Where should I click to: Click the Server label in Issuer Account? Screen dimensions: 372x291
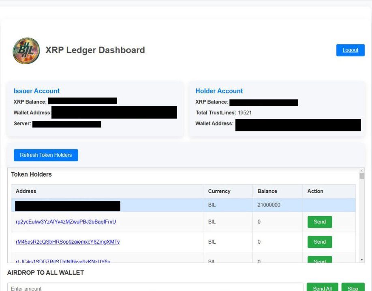pyautogui.click(x=22, y=124)
